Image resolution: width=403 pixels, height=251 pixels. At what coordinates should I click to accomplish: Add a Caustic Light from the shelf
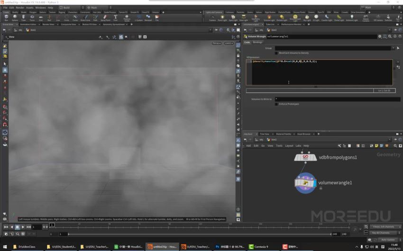pyautogui.click(x=327, y=18)
